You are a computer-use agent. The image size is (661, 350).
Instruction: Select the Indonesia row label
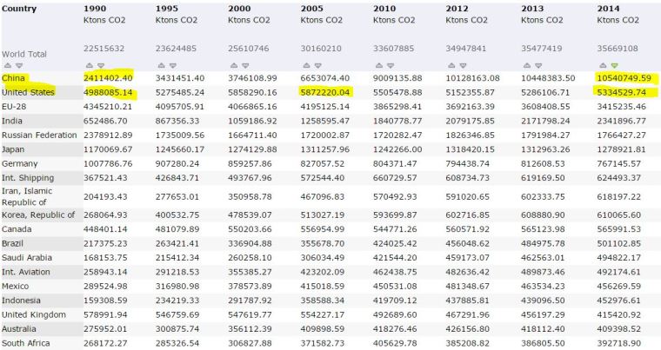click(21, 300)
